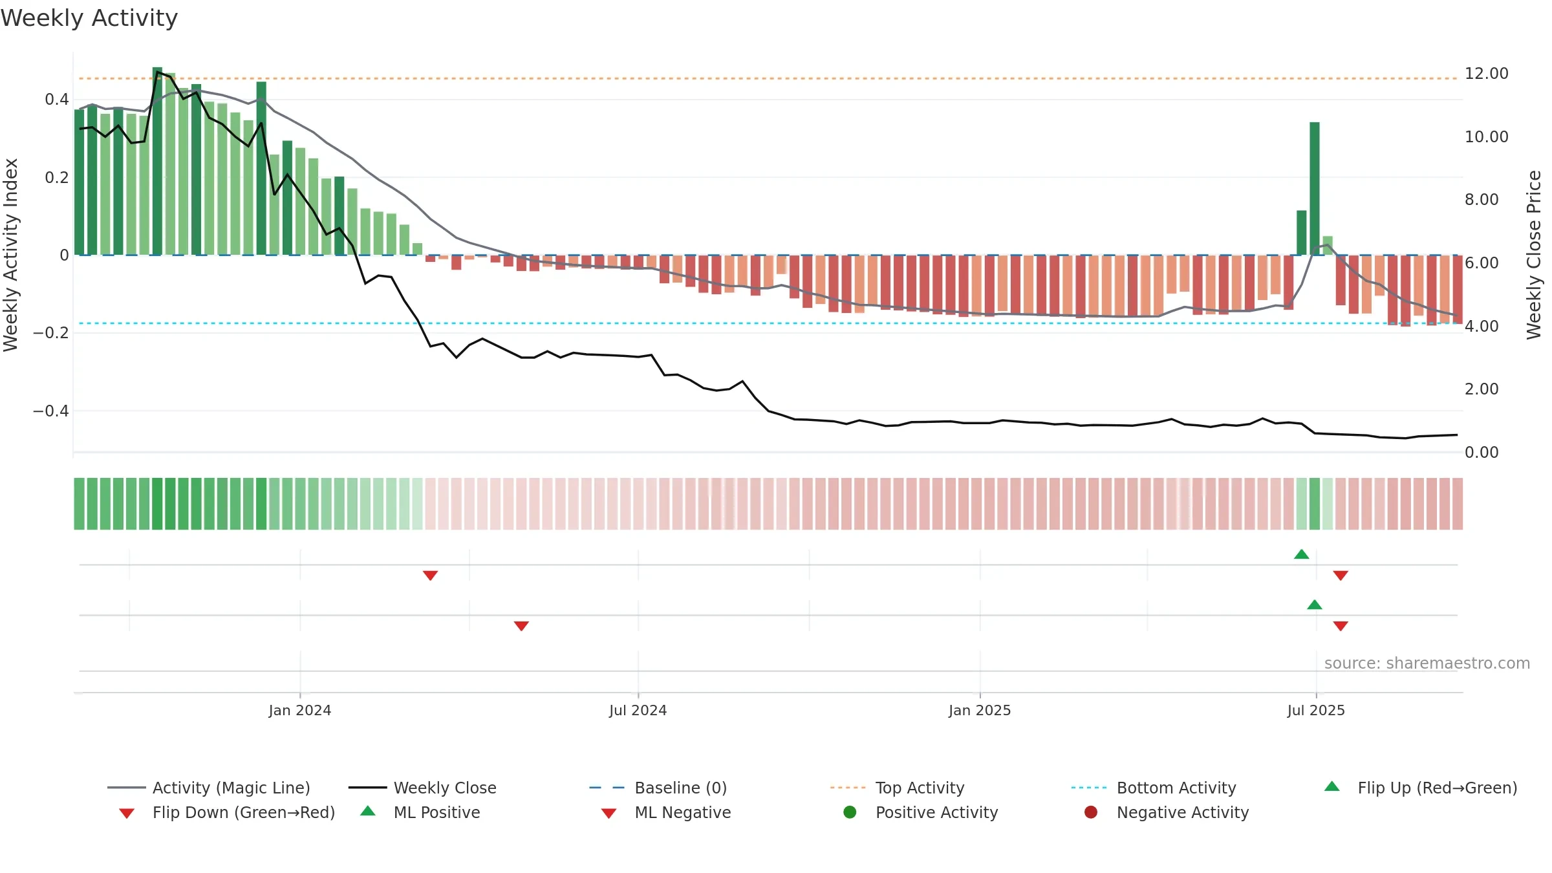Click the −0.4 activity index tick
This screenshot has height=873, width=1552.
tap(50, 411)
